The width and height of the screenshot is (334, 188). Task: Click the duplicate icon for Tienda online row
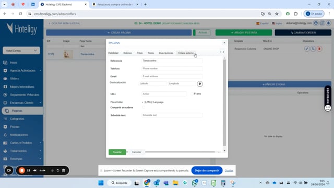313,49
